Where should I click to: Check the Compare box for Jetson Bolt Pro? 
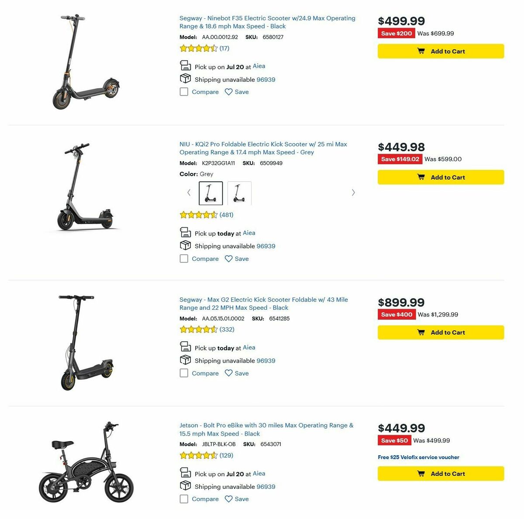[184, 499]
